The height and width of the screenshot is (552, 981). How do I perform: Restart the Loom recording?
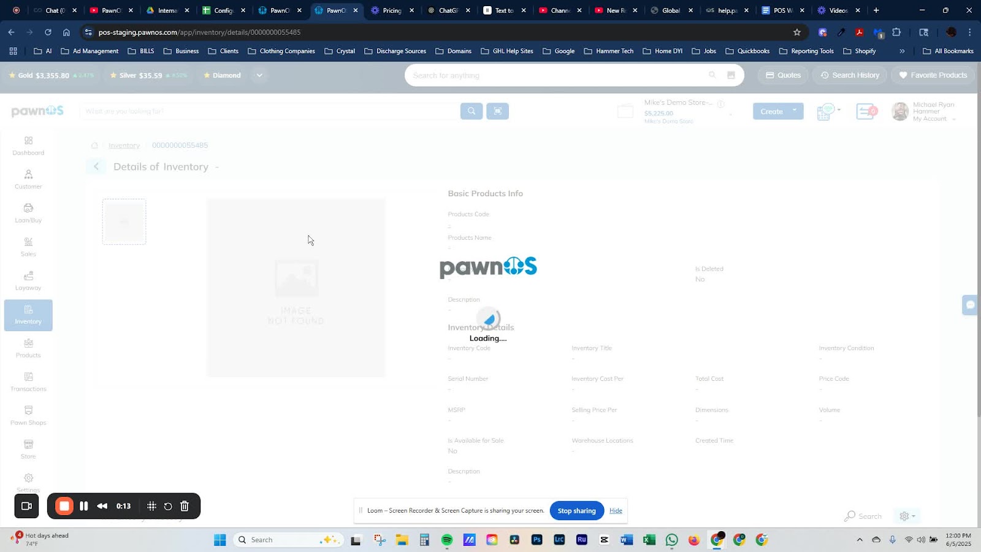[168, 506]
